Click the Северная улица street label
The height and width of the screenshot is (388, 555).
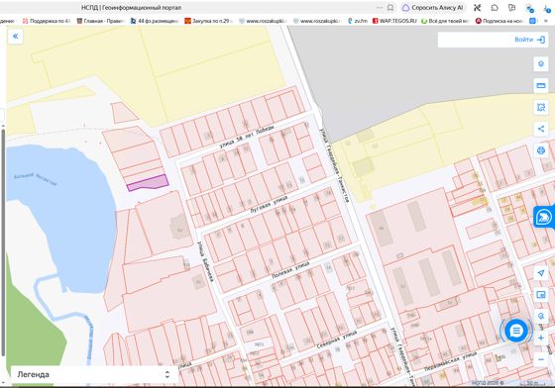pyautogui.click(x=337, y=339)
